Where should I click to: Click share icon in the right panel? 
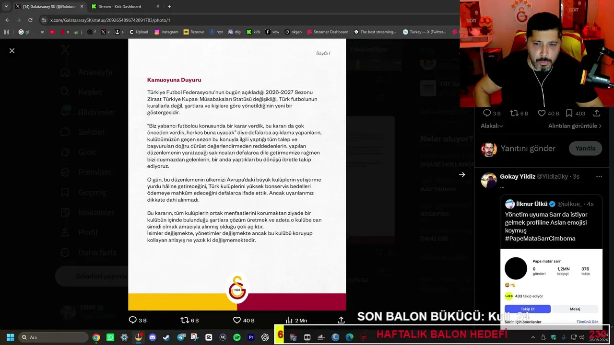pos(597,113)
